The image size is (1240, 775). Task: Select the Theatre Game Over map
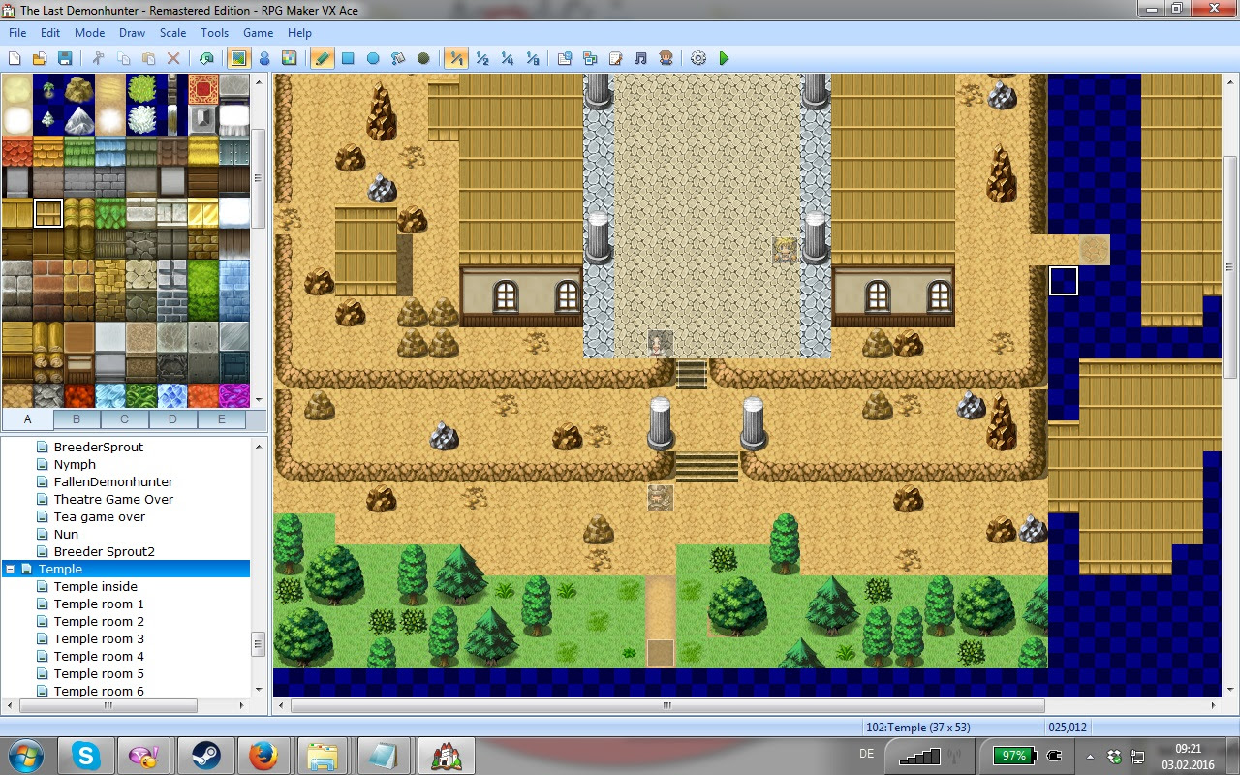point(113,500)
